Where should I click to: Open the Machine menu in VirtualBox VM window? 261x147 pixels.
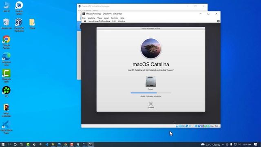tap(91, 18)
